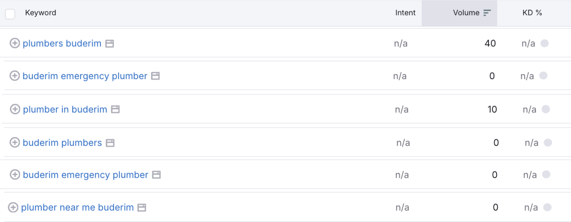The height and width of the screenshot is (222, 571).
Task: Open SERP view icon for plumbers buderim
Action: (110, 44)
